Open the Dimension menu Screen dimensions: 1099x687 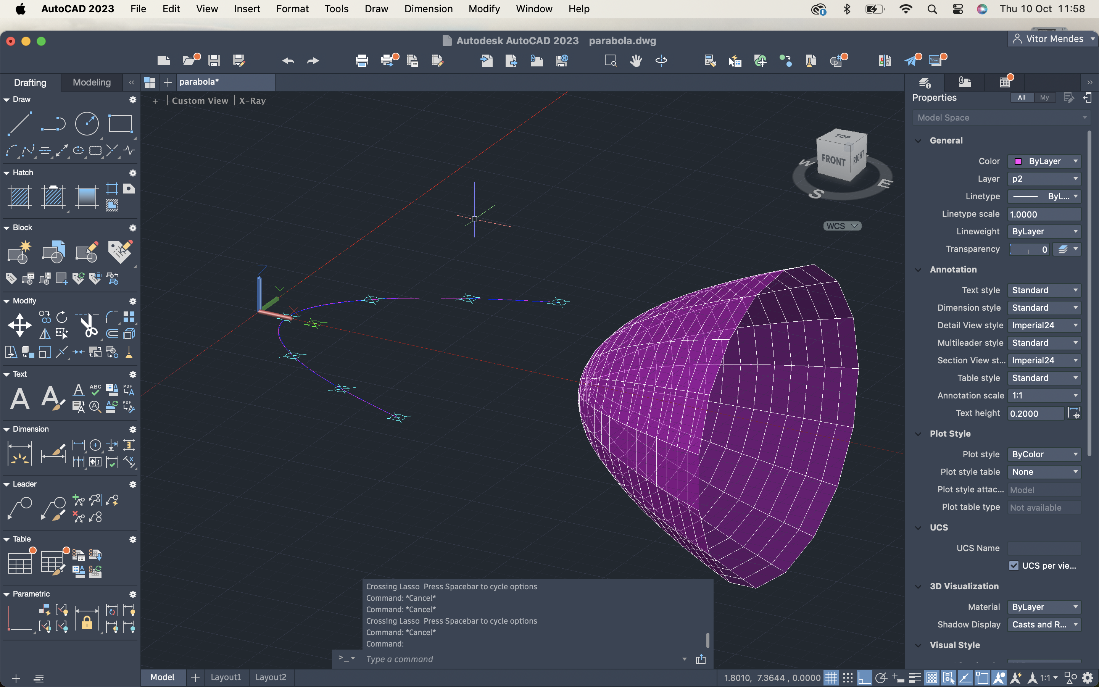pos(428,9)
